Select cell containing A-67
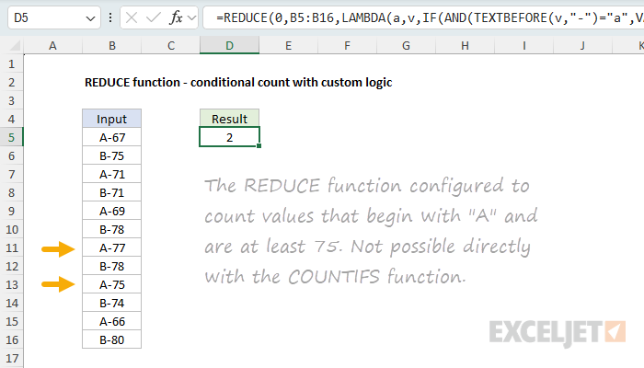 111,137
